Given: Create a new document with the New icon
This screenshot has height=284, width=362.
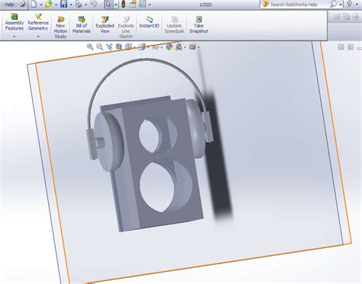Looking at the screenshot, I should coord(34,4).
